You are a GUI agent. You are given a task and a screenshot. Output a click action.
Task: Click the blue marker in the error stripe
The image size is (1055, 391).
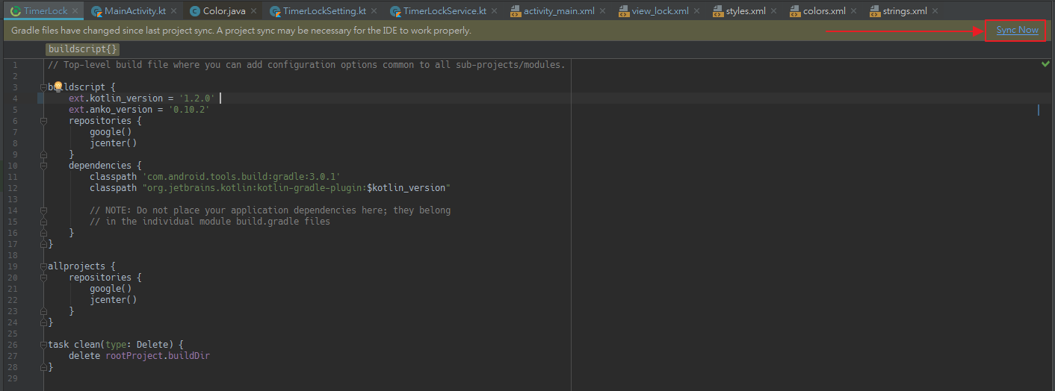pos(1039,110)
